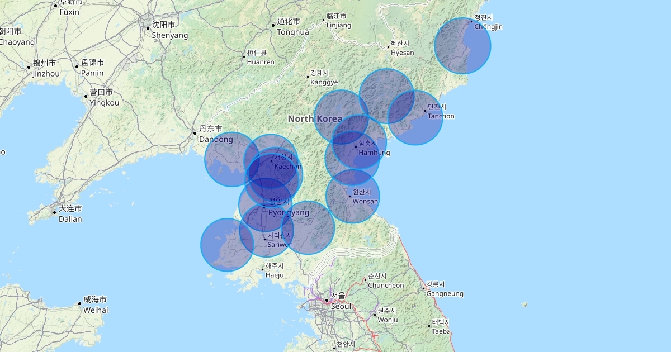Click the Linjiang city label
This screenshot has height=352, width=671.
[339, 25]
